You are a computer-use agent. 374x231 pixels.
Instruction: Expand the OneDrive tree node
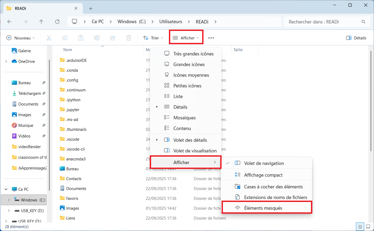[6, 61]
